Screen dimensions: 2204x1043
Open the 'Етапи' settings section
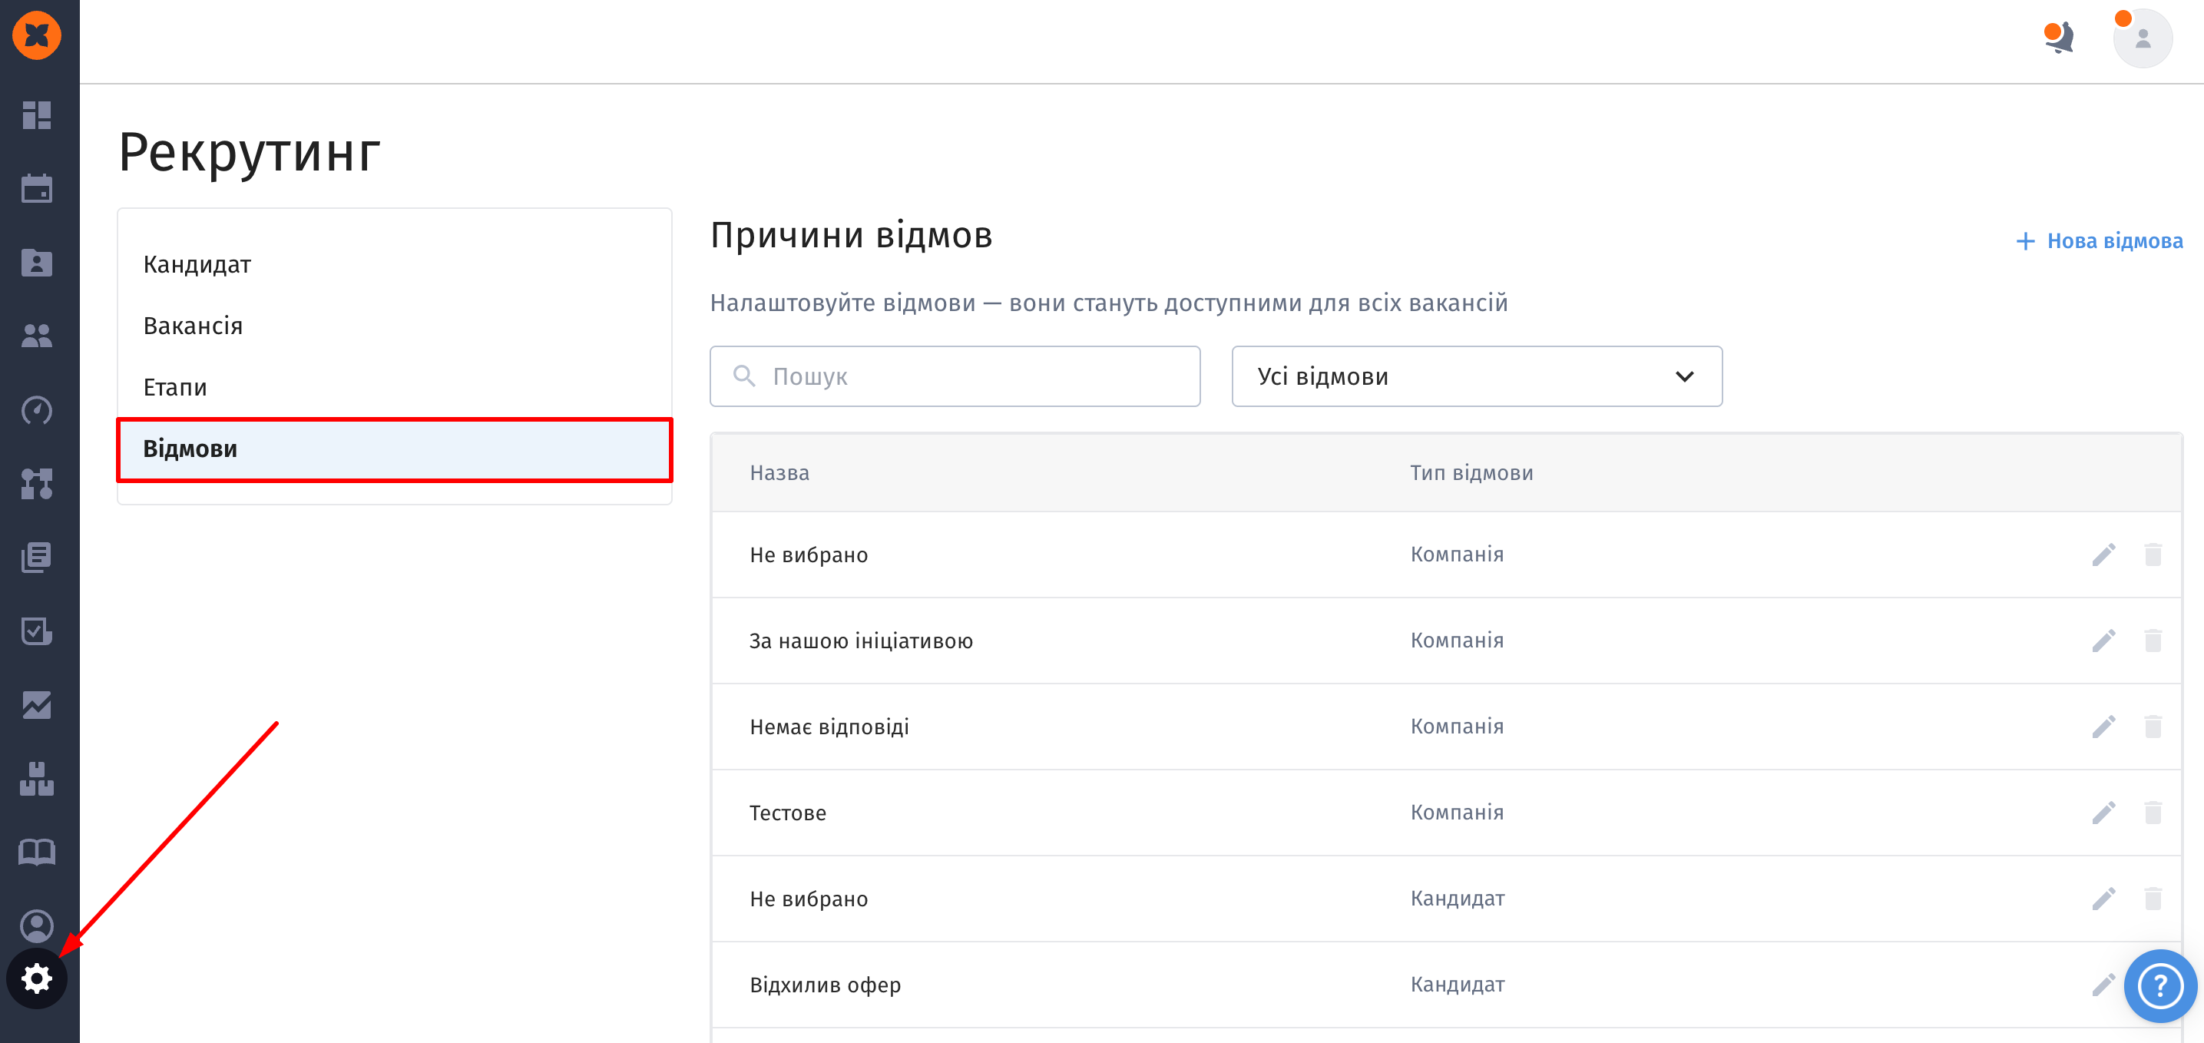click(x=174, y=388)
